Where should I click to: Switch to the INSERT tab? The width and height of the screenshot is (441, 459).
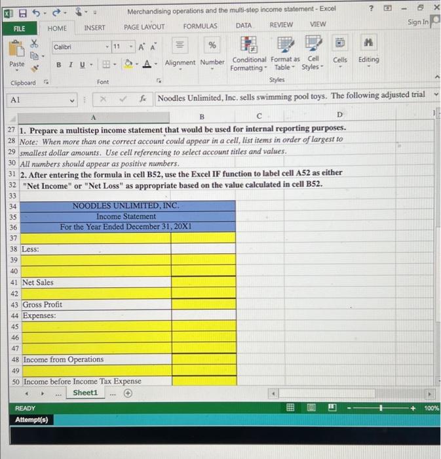pos(94,28)
